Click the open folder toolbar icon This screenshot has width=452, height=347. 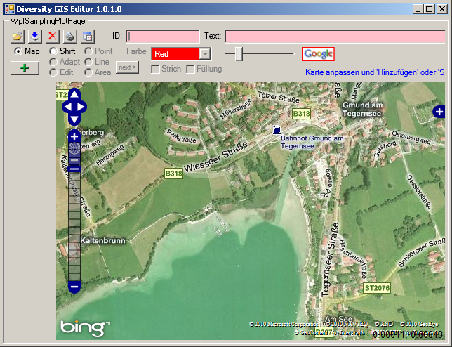[x=18, y=36]
